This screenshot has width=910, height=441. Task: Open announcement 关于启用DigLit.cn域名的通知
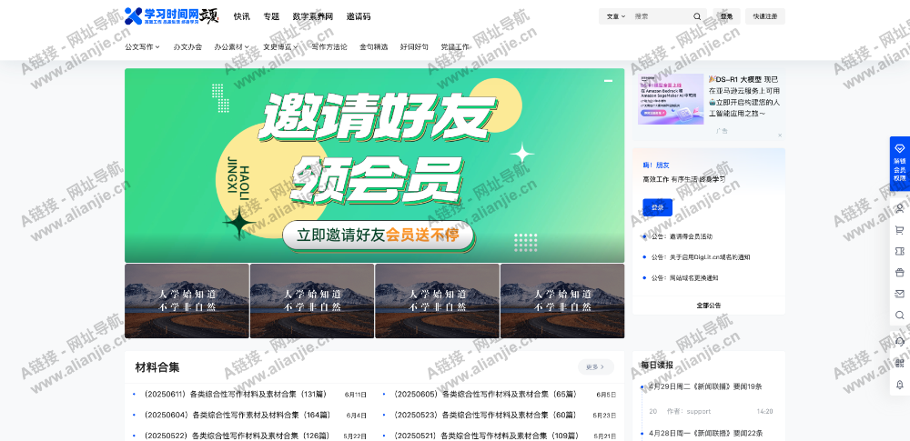[701, 257]
